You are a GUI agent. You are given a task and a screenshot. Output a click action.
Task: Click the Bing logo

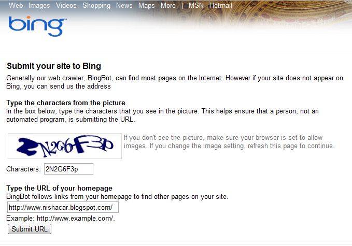(36, 25)
